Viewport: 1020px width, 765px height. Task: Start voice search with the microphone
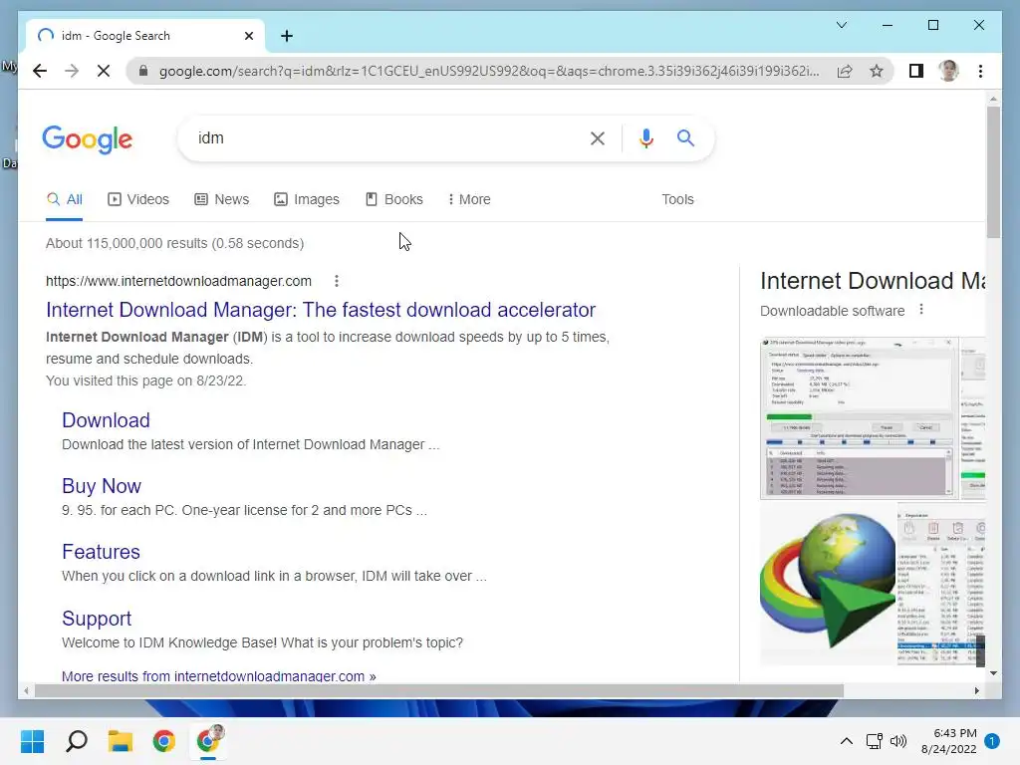coord(645,137)
